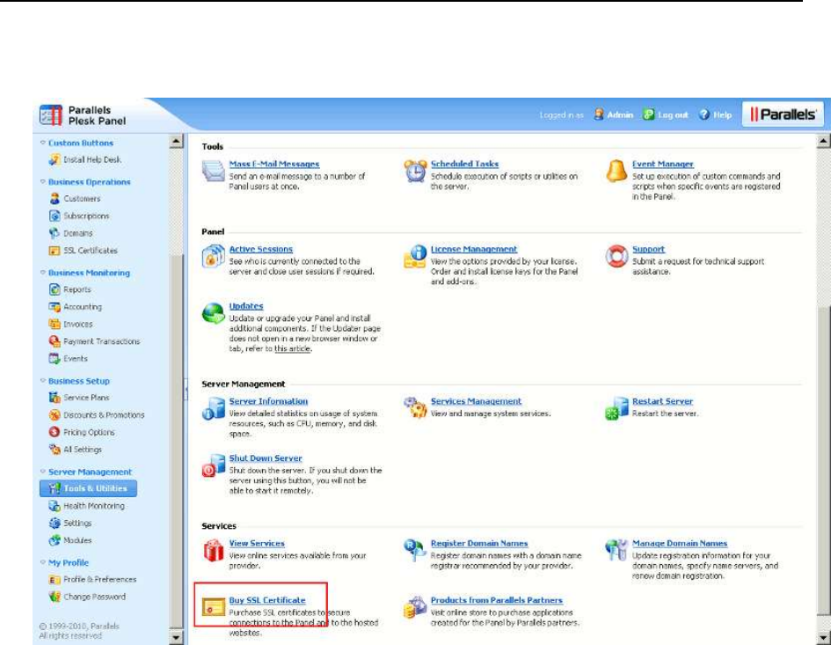The image size is (831, 645).
Task: Click the Active Sessions icon
Action: tap(213, 256)
